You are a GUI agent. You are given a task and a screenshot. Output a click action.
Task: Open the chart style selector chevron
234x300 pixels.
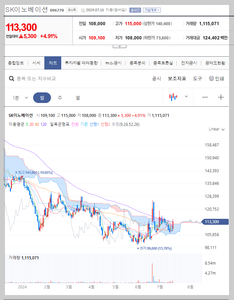point(186,96)
